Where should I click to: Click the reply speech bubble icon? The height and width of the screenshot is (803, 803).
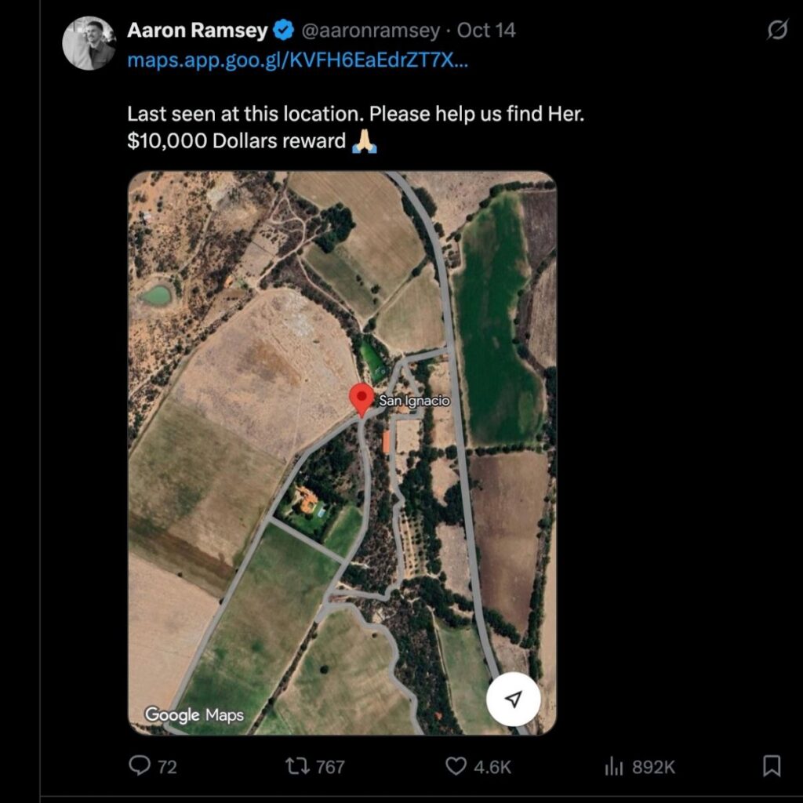140,765
